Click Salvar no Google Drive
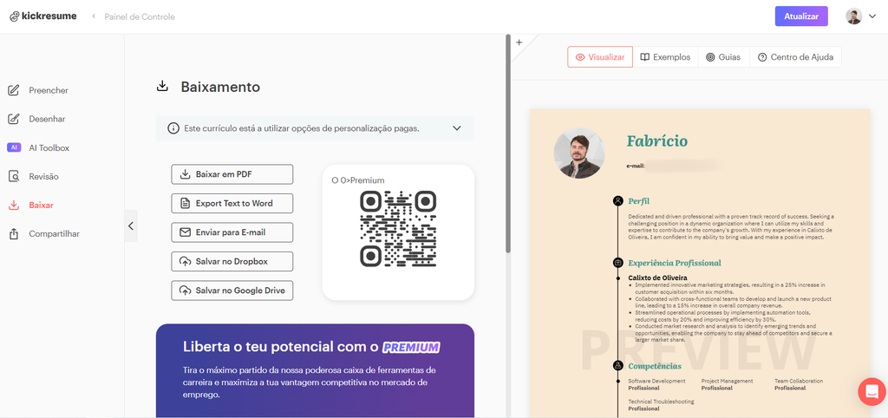This screenshot has width=888, height=418. click(232, 291)
